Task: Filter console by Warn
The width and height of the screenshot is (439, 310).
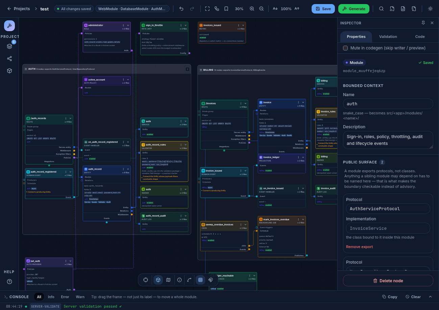Action: pyautogui.click(x=80, y=297)
